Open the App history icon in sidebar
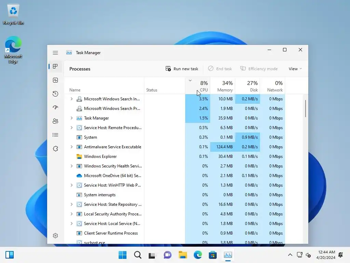Image resolution: width=350 pixels, height=263 pixels. pyautogui.click(x=55, y=94)
